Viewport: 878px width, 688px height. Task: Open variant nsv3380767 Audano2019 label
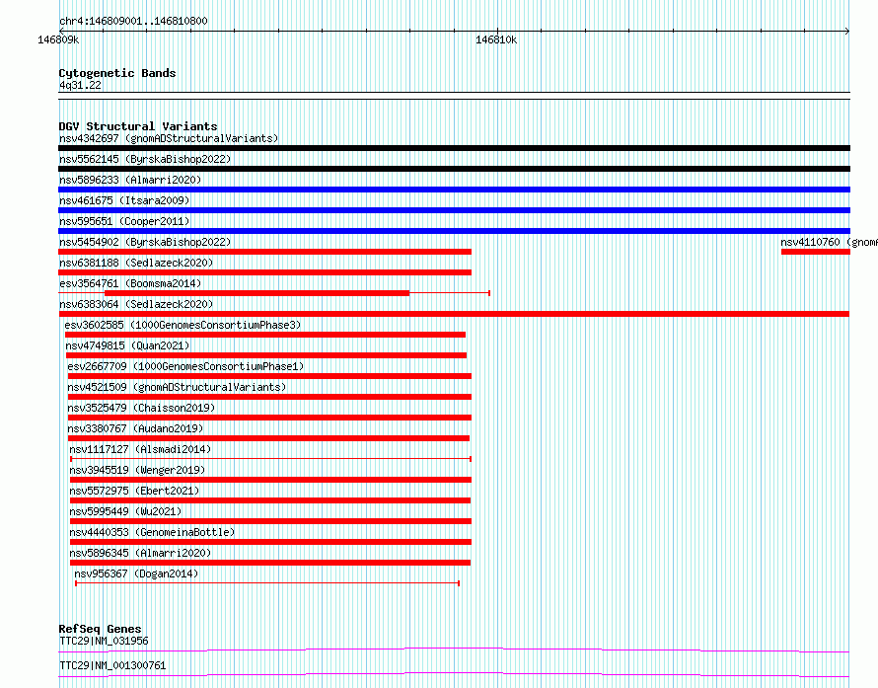135,428
